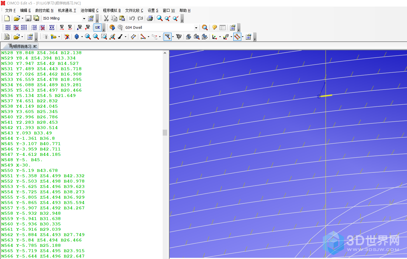Expand the blue cube view options arrow
This screenshot has width=407, height=259.
[82, 37]
